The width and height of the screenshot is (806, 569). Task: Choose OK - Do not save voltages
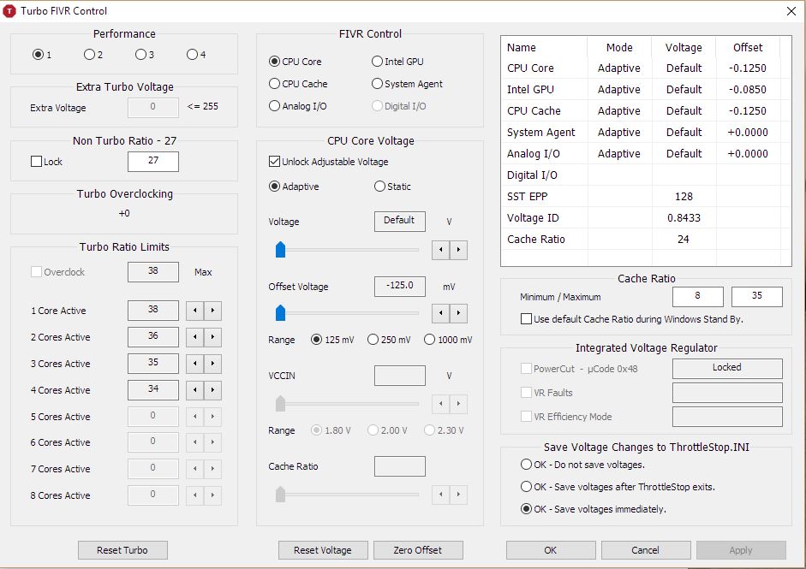click(x=527, y=464)
